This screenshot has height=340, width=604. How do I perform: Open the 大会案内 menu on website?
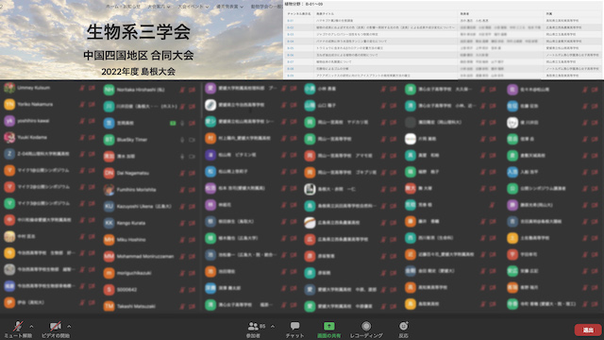159,7
